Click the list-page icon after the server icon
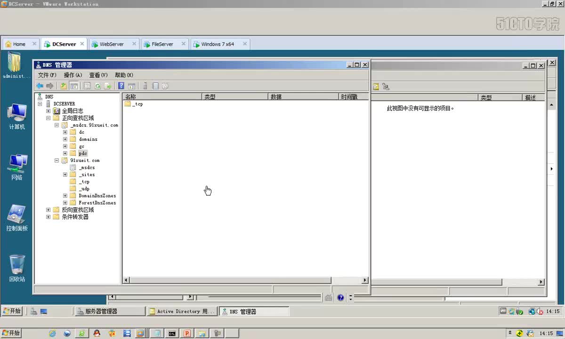The image size is (565, 339). (155, 86)
